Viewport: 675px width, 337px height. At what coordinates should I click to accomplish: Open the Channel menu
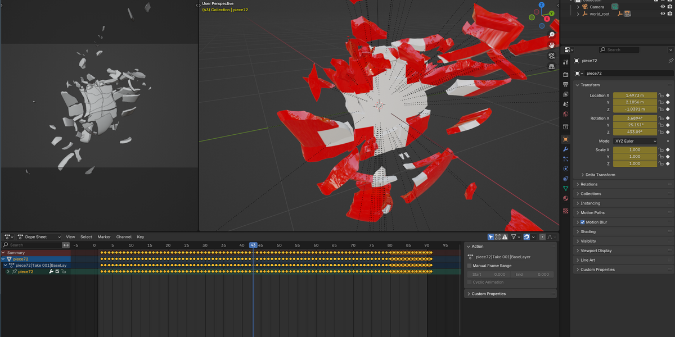pos(124,237)
